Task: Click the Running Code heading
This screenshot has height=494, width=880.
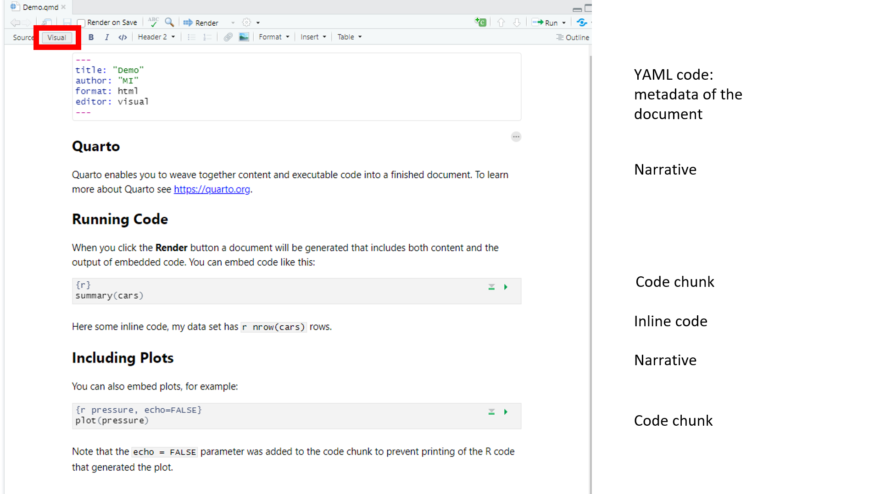Action: [x=120, y=219]
